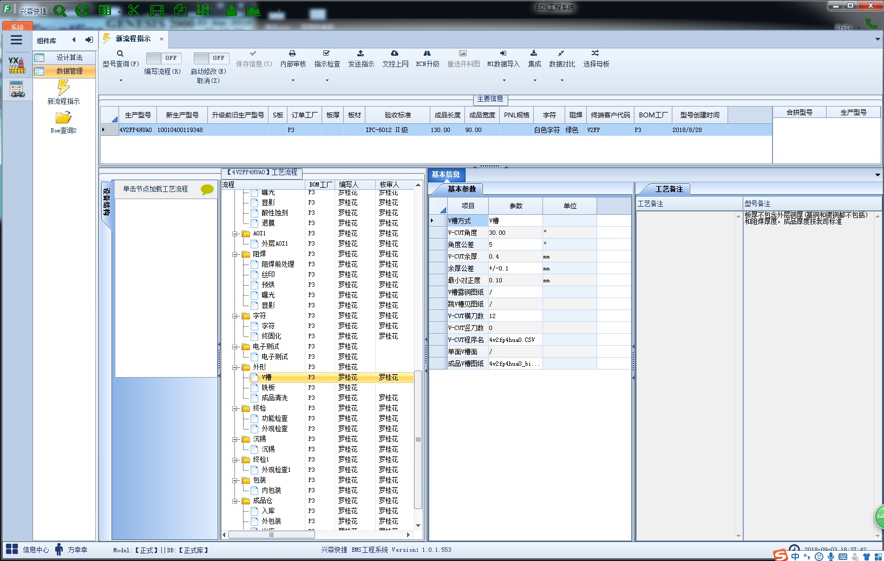Open dropdown arrow under 数据对比

[x=562, y=81]
